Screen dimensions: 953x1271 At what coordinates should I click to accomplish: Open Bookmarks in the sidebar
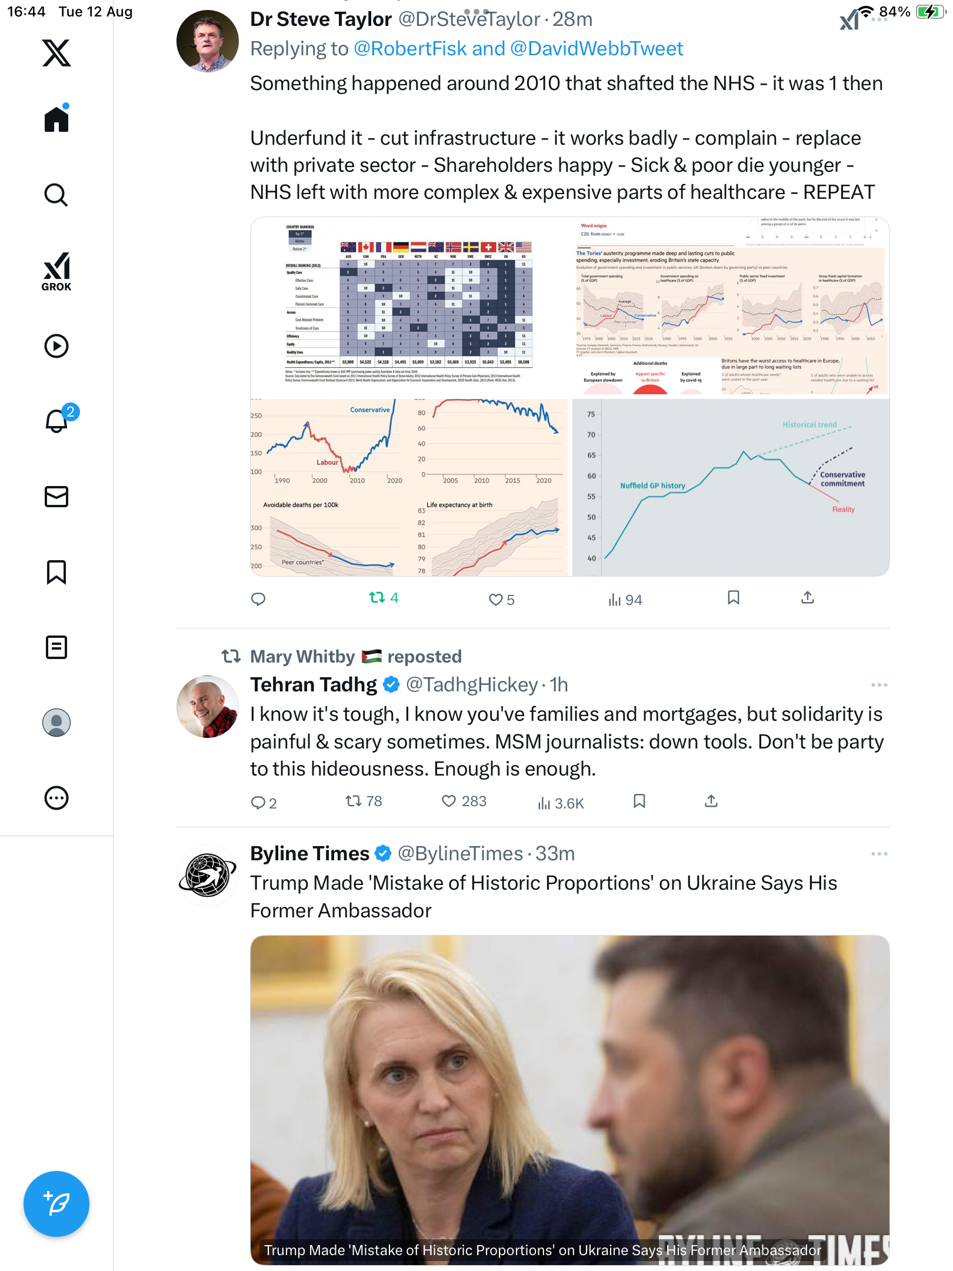[56, 572]
